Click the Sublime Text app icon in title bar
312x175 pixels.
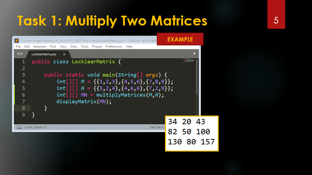(x=17, y=41)
